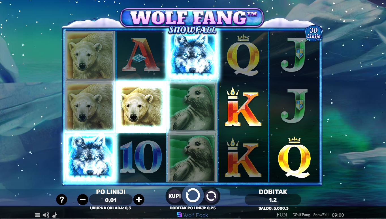This screenshot has height=219, width=386.
Task: Open the Wolf Pack logo link
Action: (x=192, y=215)
